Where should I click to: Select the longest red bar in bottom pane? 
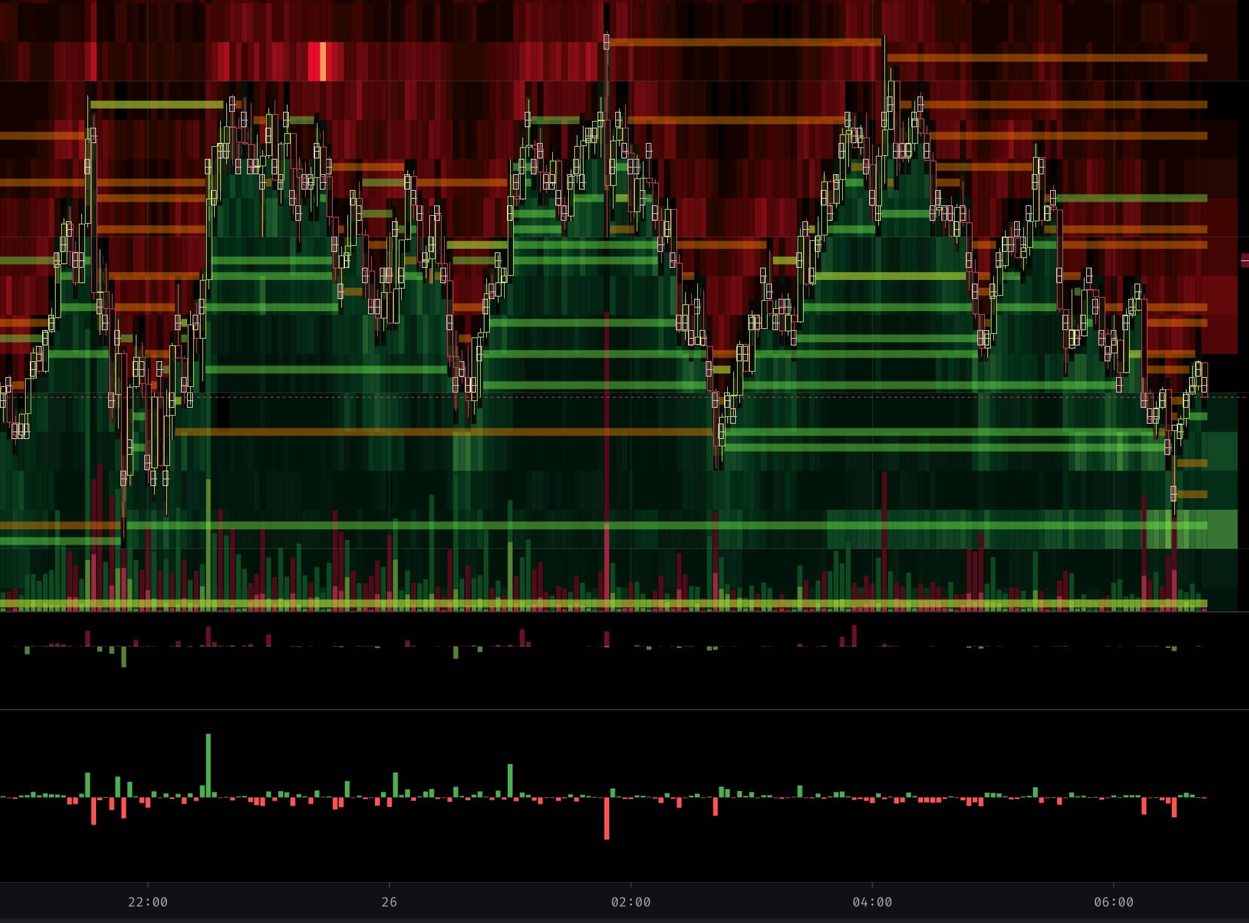click(607, 818)
